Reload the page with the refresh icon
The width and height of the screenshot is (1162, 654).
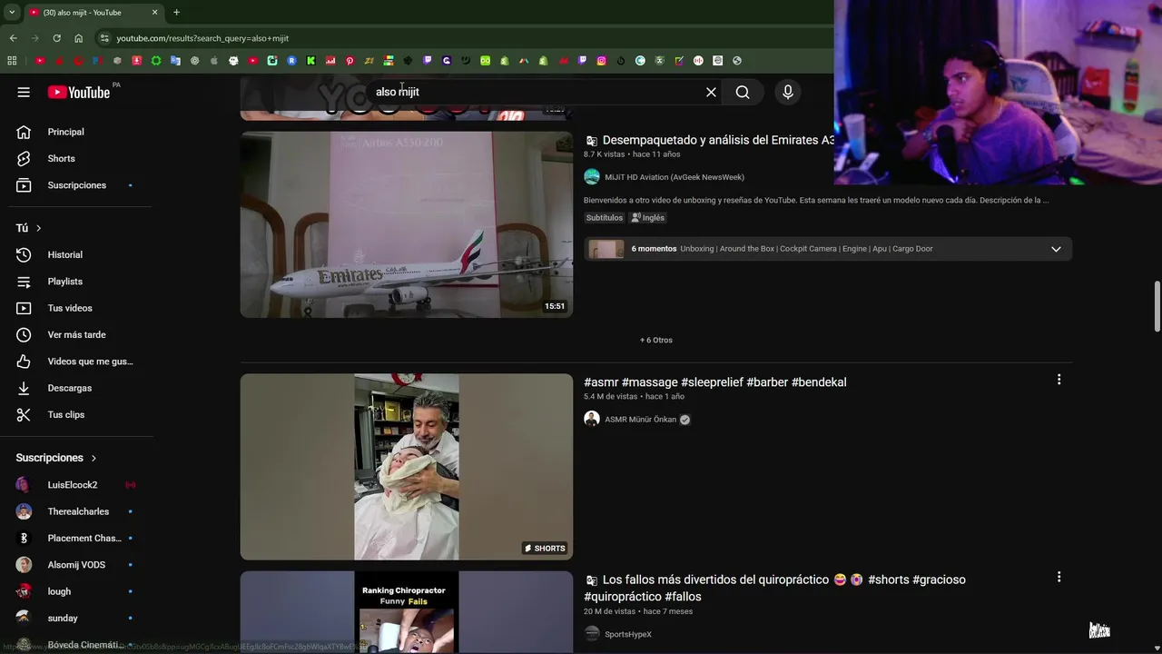point(56,38)
